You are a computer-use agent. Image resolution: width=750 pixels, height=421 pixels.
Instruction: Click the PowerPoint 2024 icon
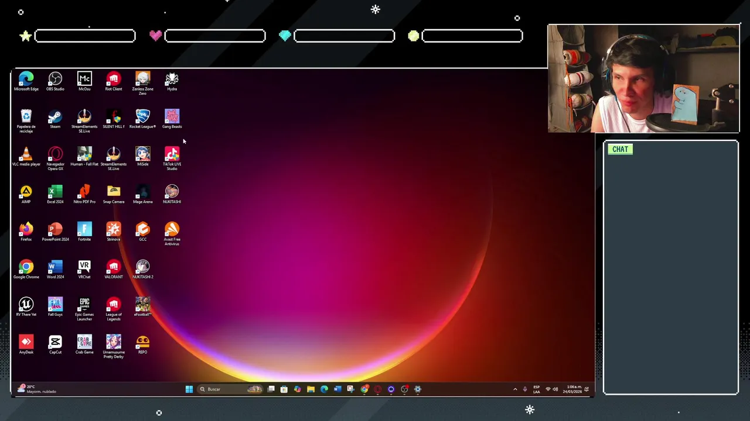[x=55, y=232]
